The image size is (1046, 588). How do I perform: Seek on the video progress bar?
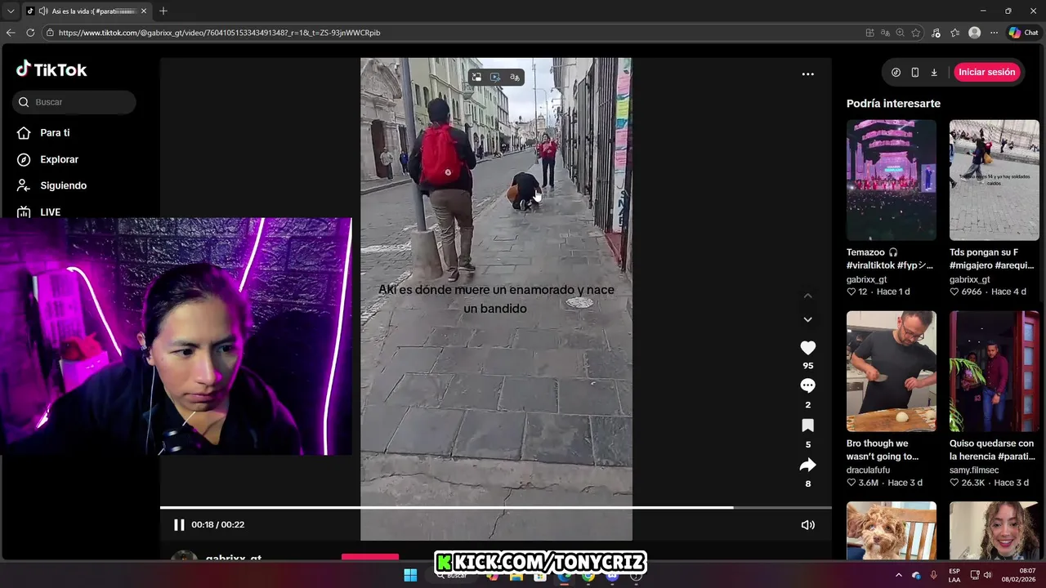pyautogui.click(x=495, y=507)
